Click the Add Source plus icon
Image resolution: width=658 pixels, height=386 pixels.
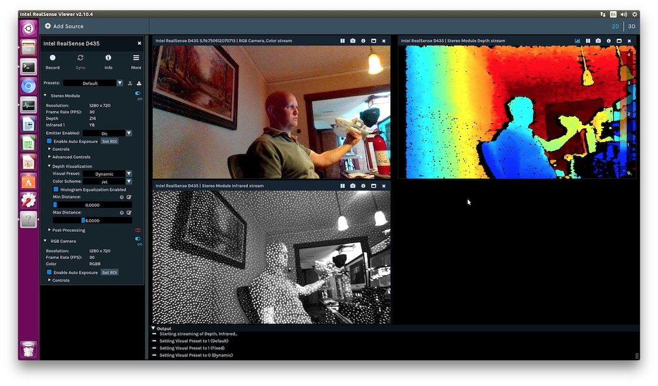click(x=48, y=26)
